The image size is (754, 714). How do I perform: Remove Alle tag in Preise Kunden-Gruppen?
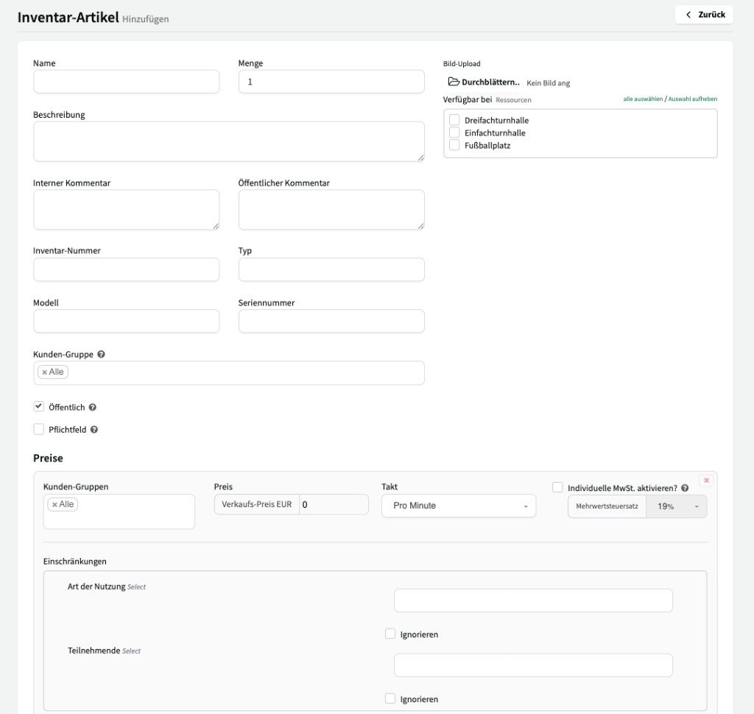tap(55, 504)
